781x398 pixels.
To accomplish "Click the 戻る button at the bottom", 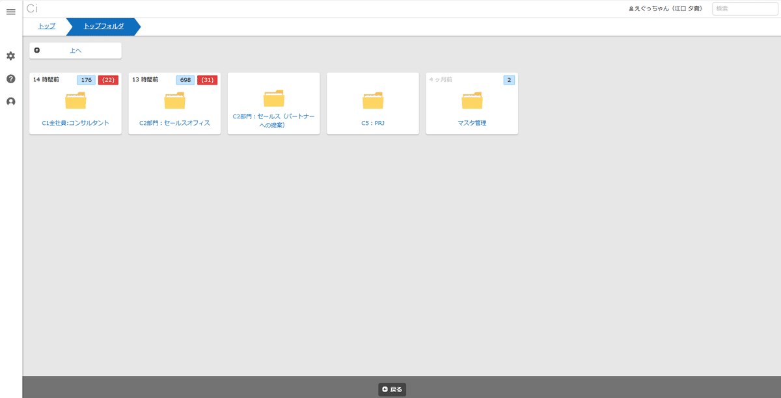I will click(392, 390).
